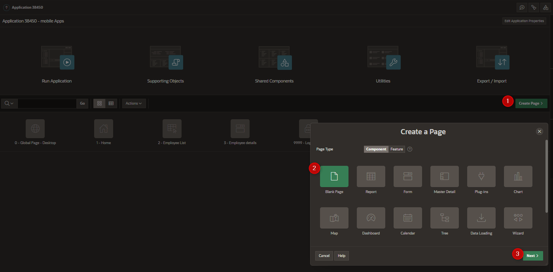Open the 2 - Employee List page
The width and height of the screenshot is (553, 272).
pos(172,129)
